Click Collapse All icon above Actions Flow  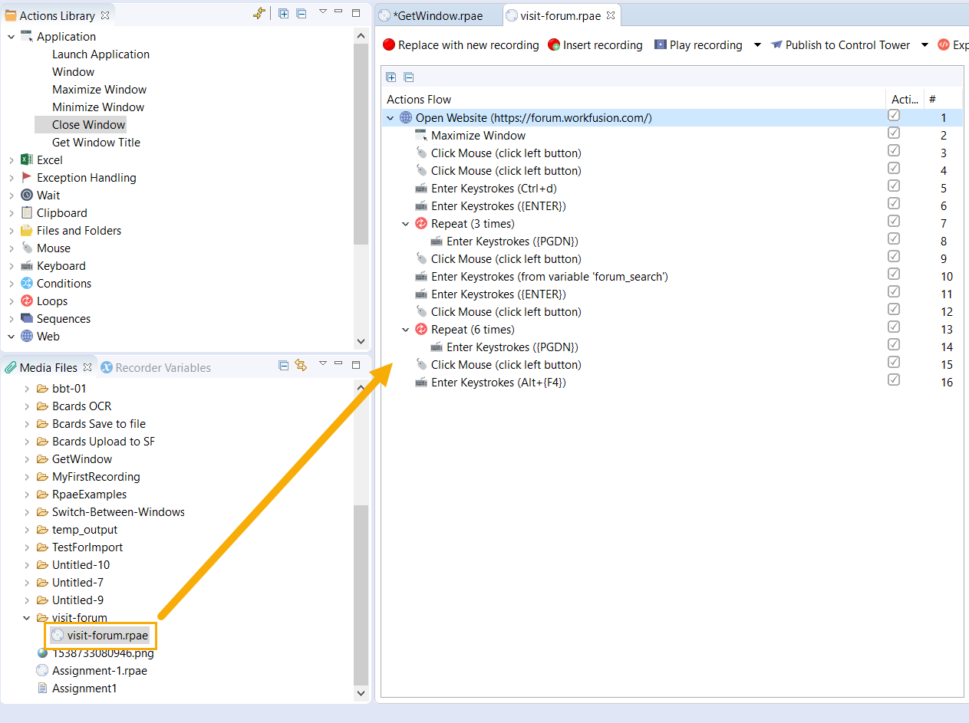(x=409, y=77)
